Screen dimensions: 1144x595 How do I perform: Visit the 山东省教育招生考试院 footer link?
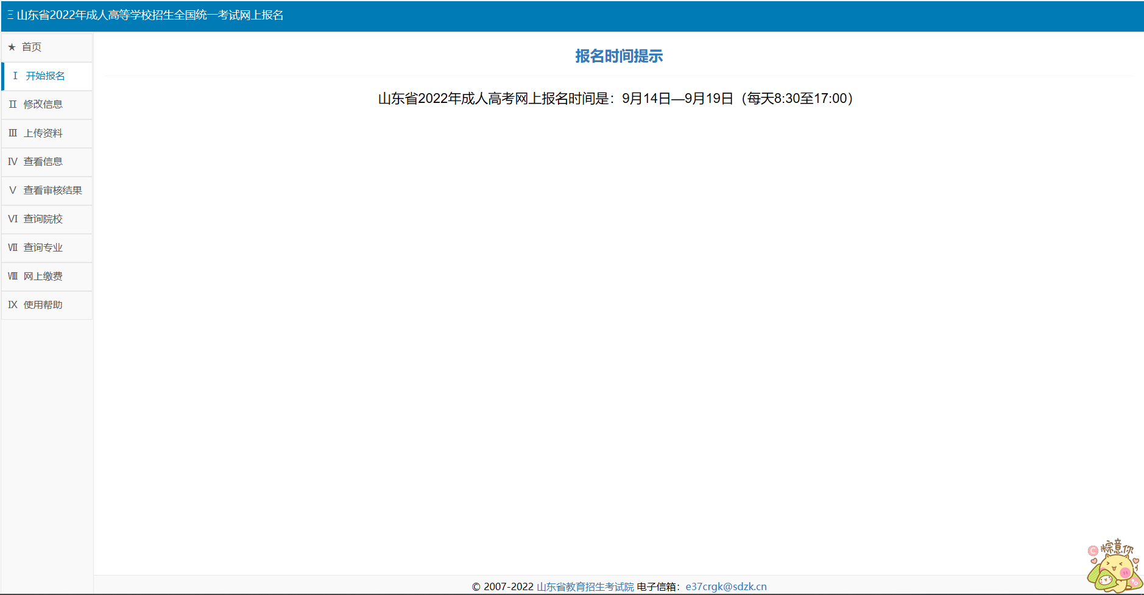[x=585, y=586]
